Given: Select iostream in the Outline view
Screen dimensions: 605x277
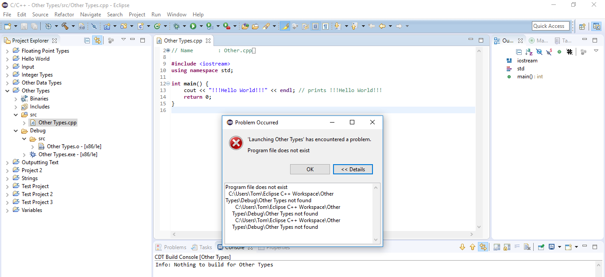Looking at the screenshot, I should 527,61.
